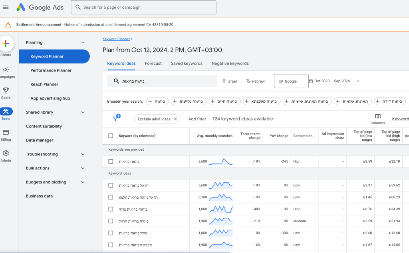
Task: Toggle select-all keywords checkbox in header
Action: (x=111, y=136)
